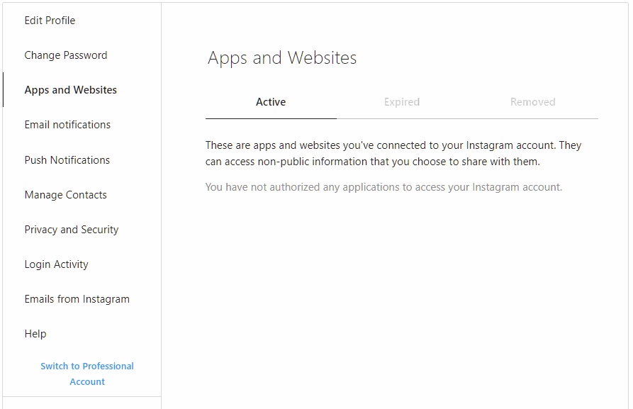The height and width of the screenshot is (409, 633).
Task: Click the dark underline beneath the Active tab
Action: coord(271,118)
